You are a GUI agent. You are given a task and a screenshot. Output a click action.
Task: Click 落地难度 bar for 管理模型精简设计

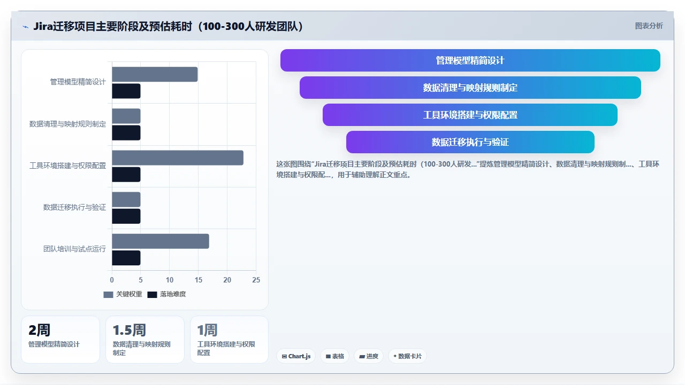click(x=126, y=91)
